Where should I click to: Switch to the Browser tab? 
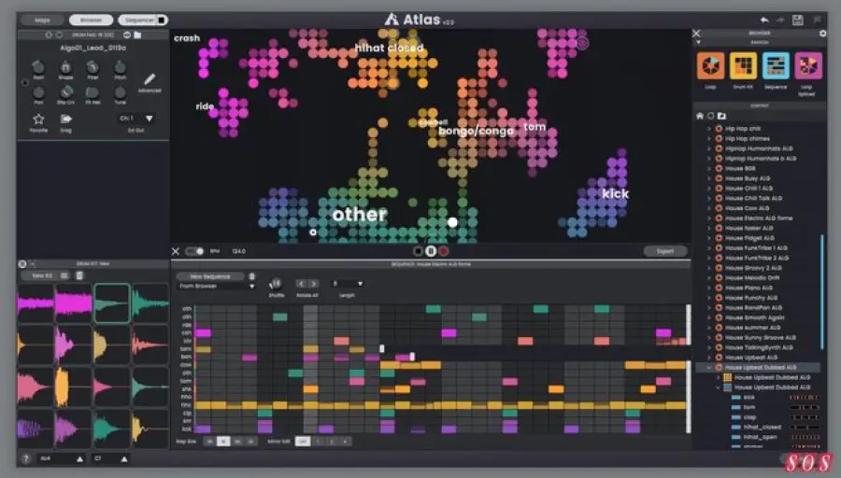coord(91,20)
